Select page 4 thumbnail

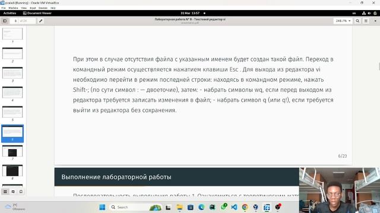click(x=12, y=92)
